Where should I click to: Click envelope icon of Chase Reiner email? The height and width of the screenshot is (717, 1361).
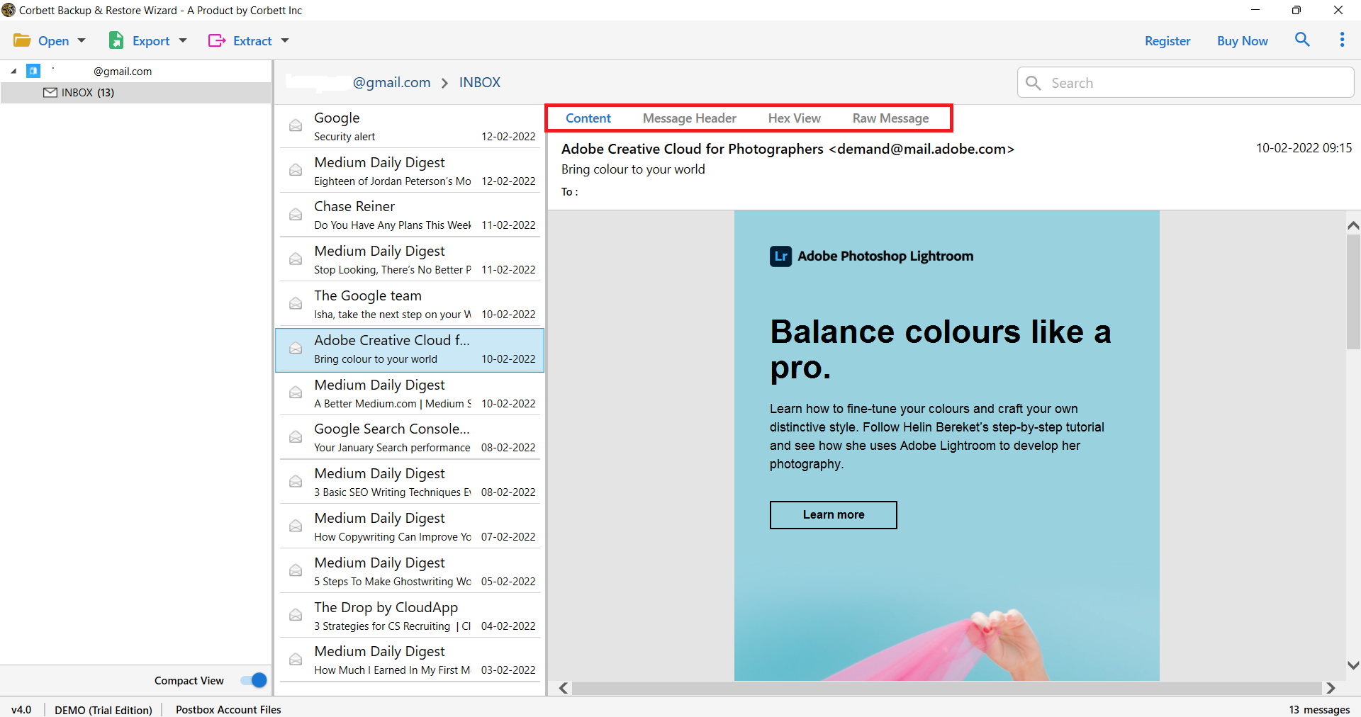click(x=296, y=214)
